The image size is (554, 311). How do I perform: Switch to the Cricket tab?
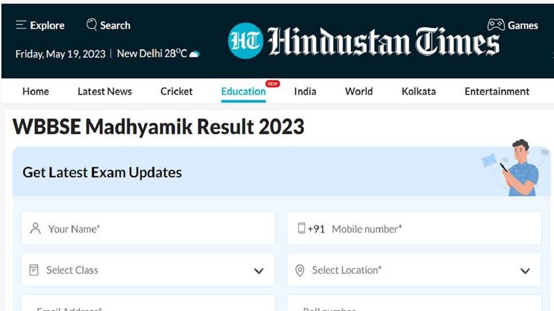[177, 92]
